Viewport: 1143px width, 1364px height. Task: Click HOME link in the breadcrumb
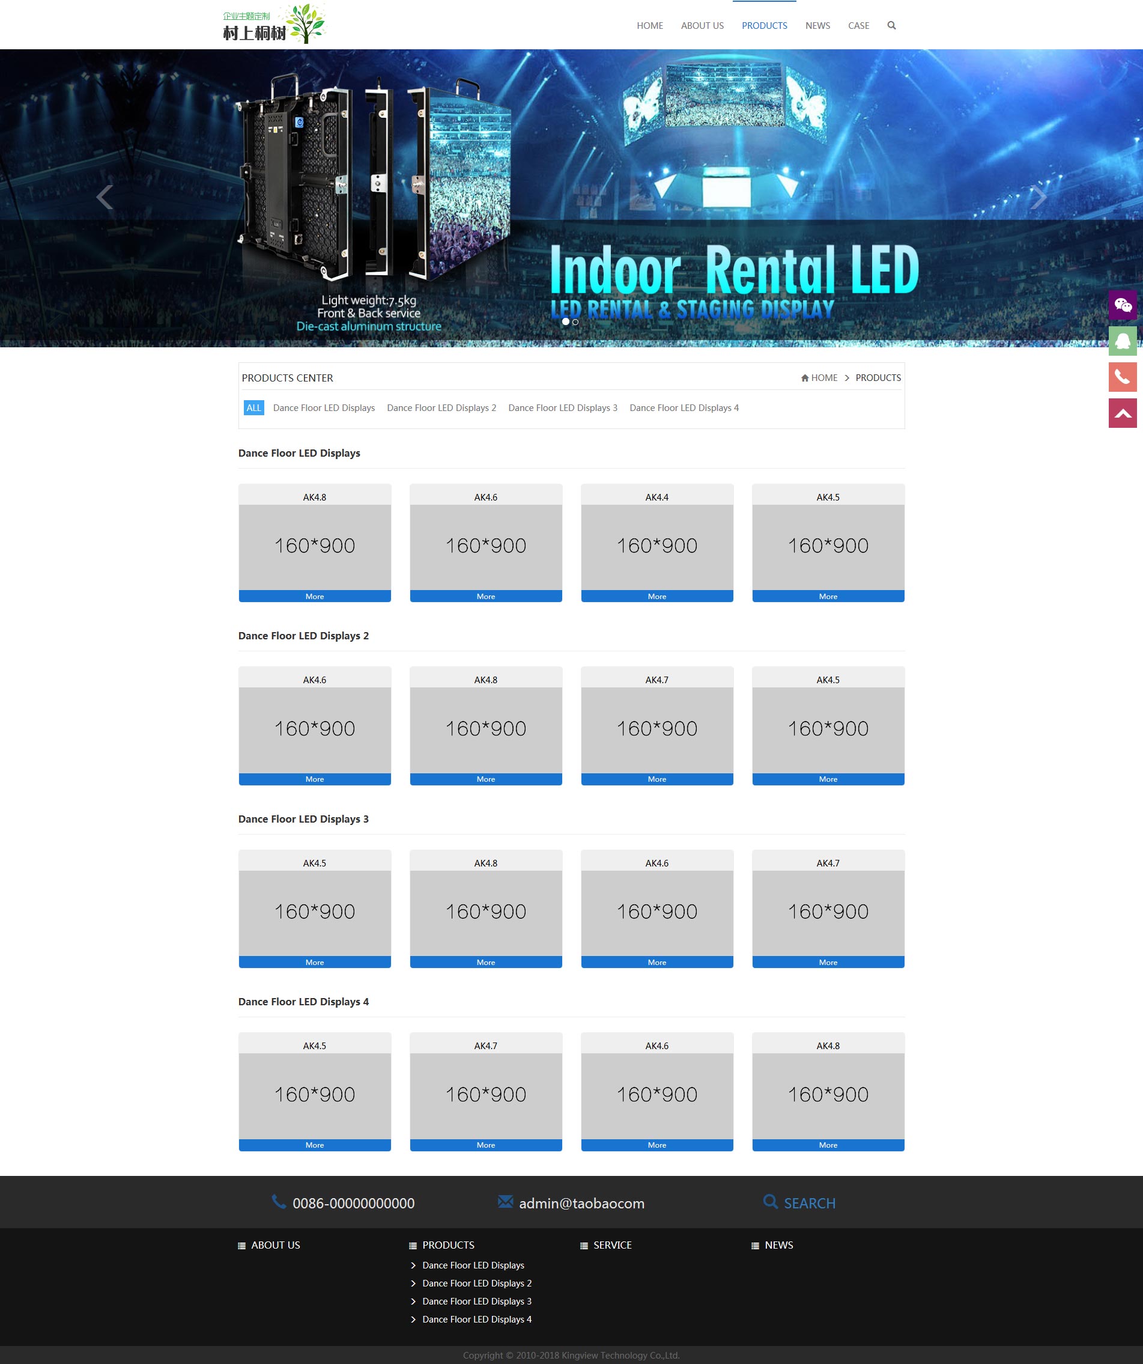(x=824, y=378)
